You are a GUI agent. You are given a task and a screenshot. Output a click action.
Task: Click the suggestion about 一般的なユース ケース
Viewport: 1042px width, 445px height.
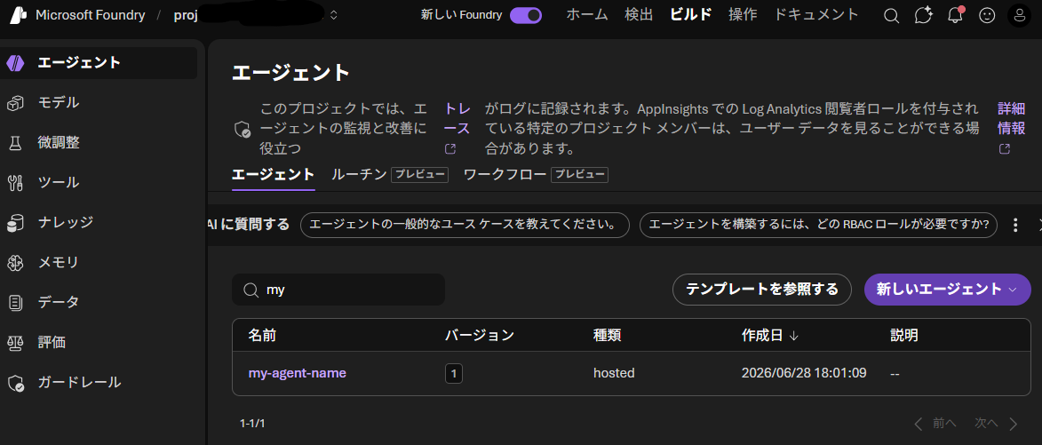click(x=465, y=225)
